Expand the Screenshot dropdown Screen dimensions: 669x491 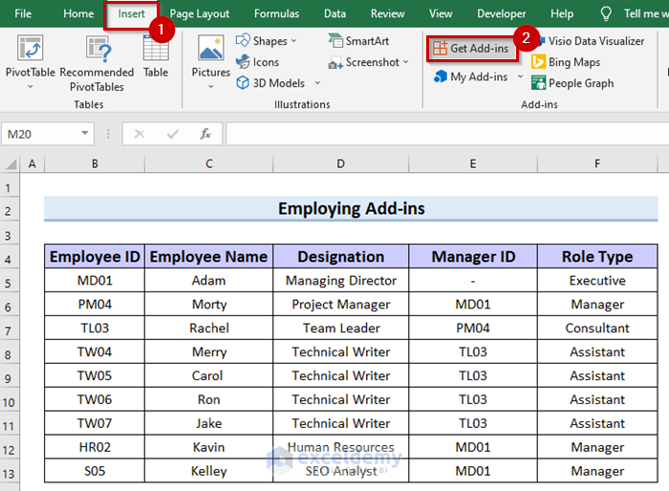[405, 62]
